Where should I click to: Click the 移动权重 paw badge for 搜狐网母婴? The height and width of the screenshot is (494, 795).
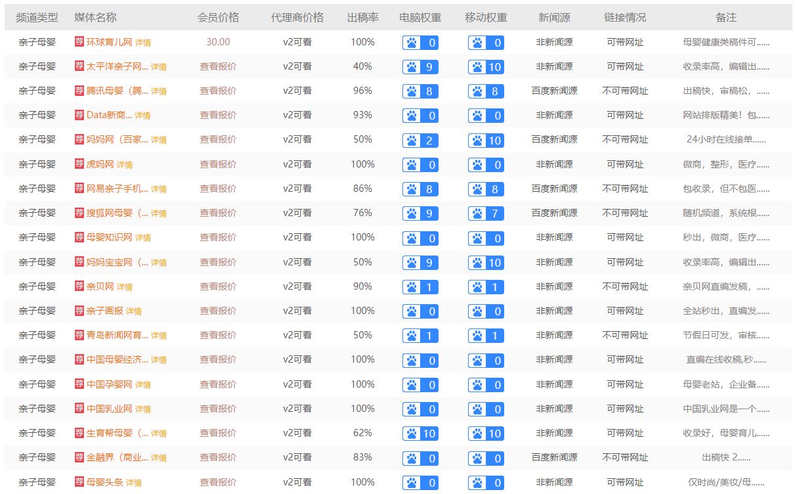pos(486,213)
